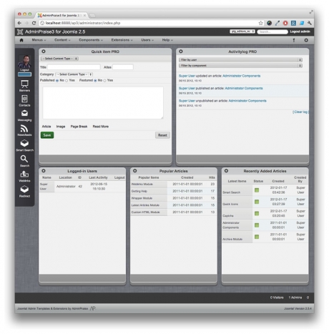Open the Smart Search sidebar icon

24,144
